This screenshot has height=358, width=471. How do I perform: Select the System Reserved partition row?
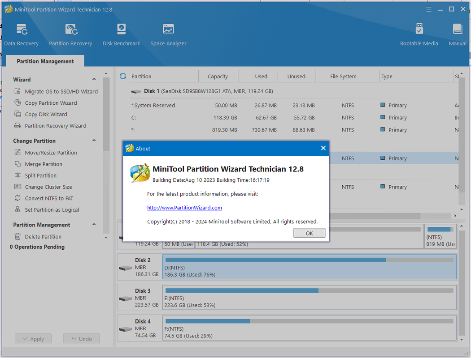293,106
